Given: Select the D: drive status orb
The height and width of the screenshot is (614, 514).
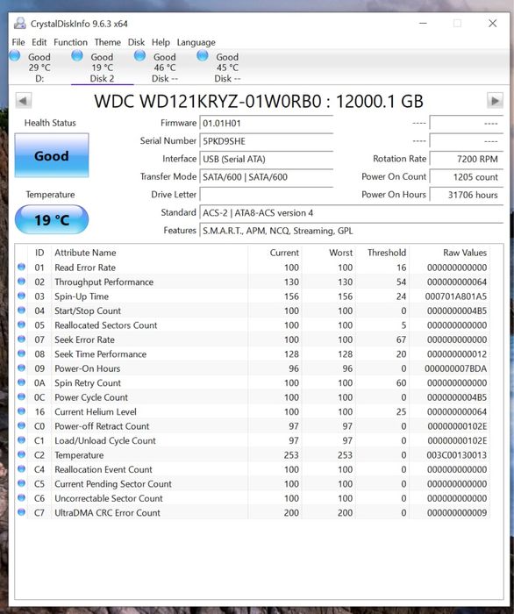Looking at the screenshot, I should click(15, 55).
